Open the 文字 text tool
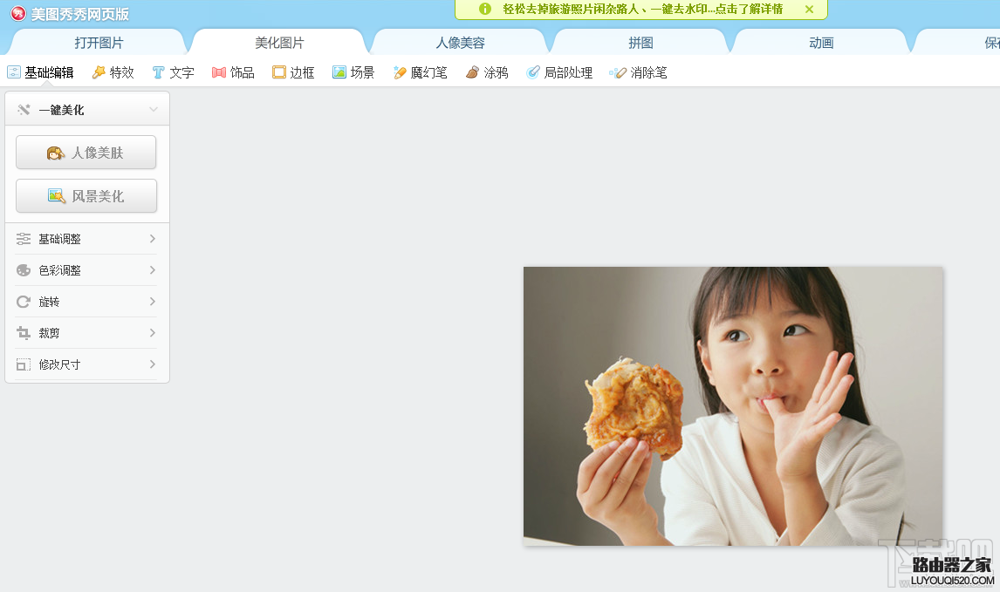Viewport: 1000px width, 592px height. (173, 72)
